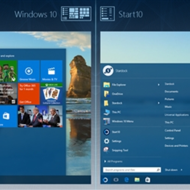Open Microsoft Solitaire Collection tile

[52, 94]
